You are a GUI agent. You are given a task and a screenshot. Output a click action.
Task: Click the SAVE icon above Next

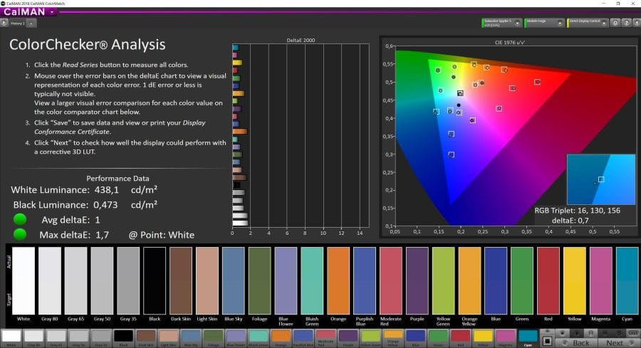(633, 332)
